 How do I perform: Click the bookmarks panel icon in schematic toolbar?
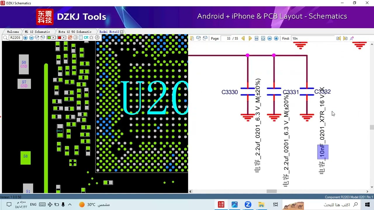coord(192,38)
